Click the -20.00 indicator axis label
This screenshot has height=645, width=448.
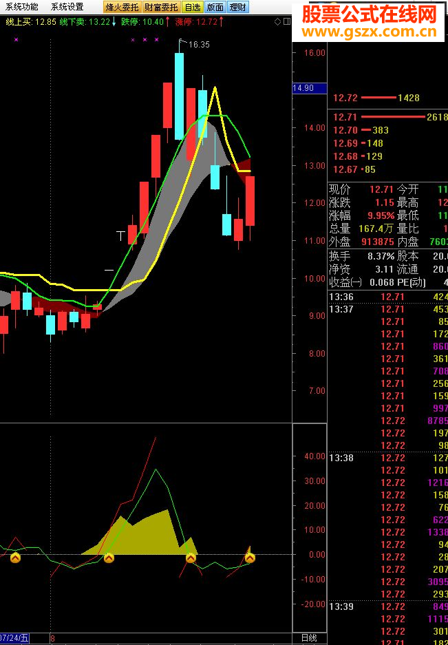pyautogui.click(x=313, y=604)
